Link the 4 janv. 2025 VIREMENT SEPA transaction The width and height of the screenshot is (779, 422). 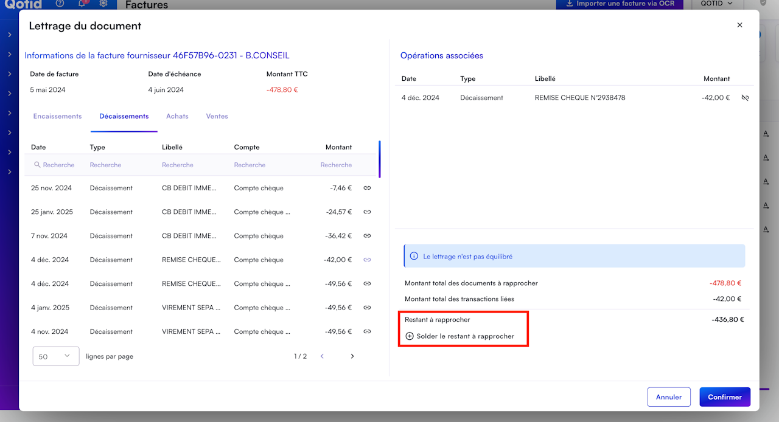[367, 308]
